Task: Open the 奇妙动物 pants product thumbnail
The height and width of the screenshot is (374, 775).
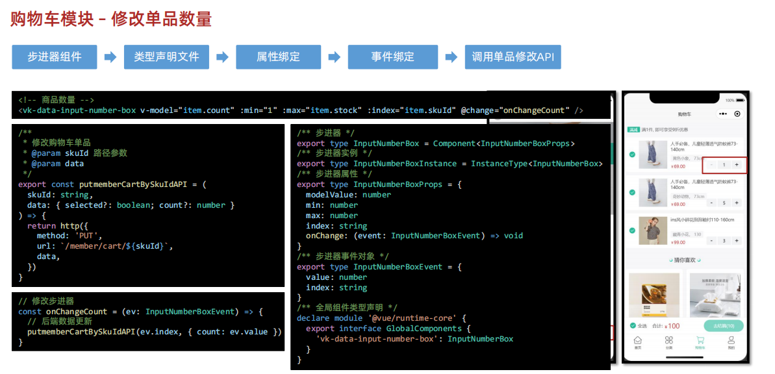Action: [x=652, y=193]
